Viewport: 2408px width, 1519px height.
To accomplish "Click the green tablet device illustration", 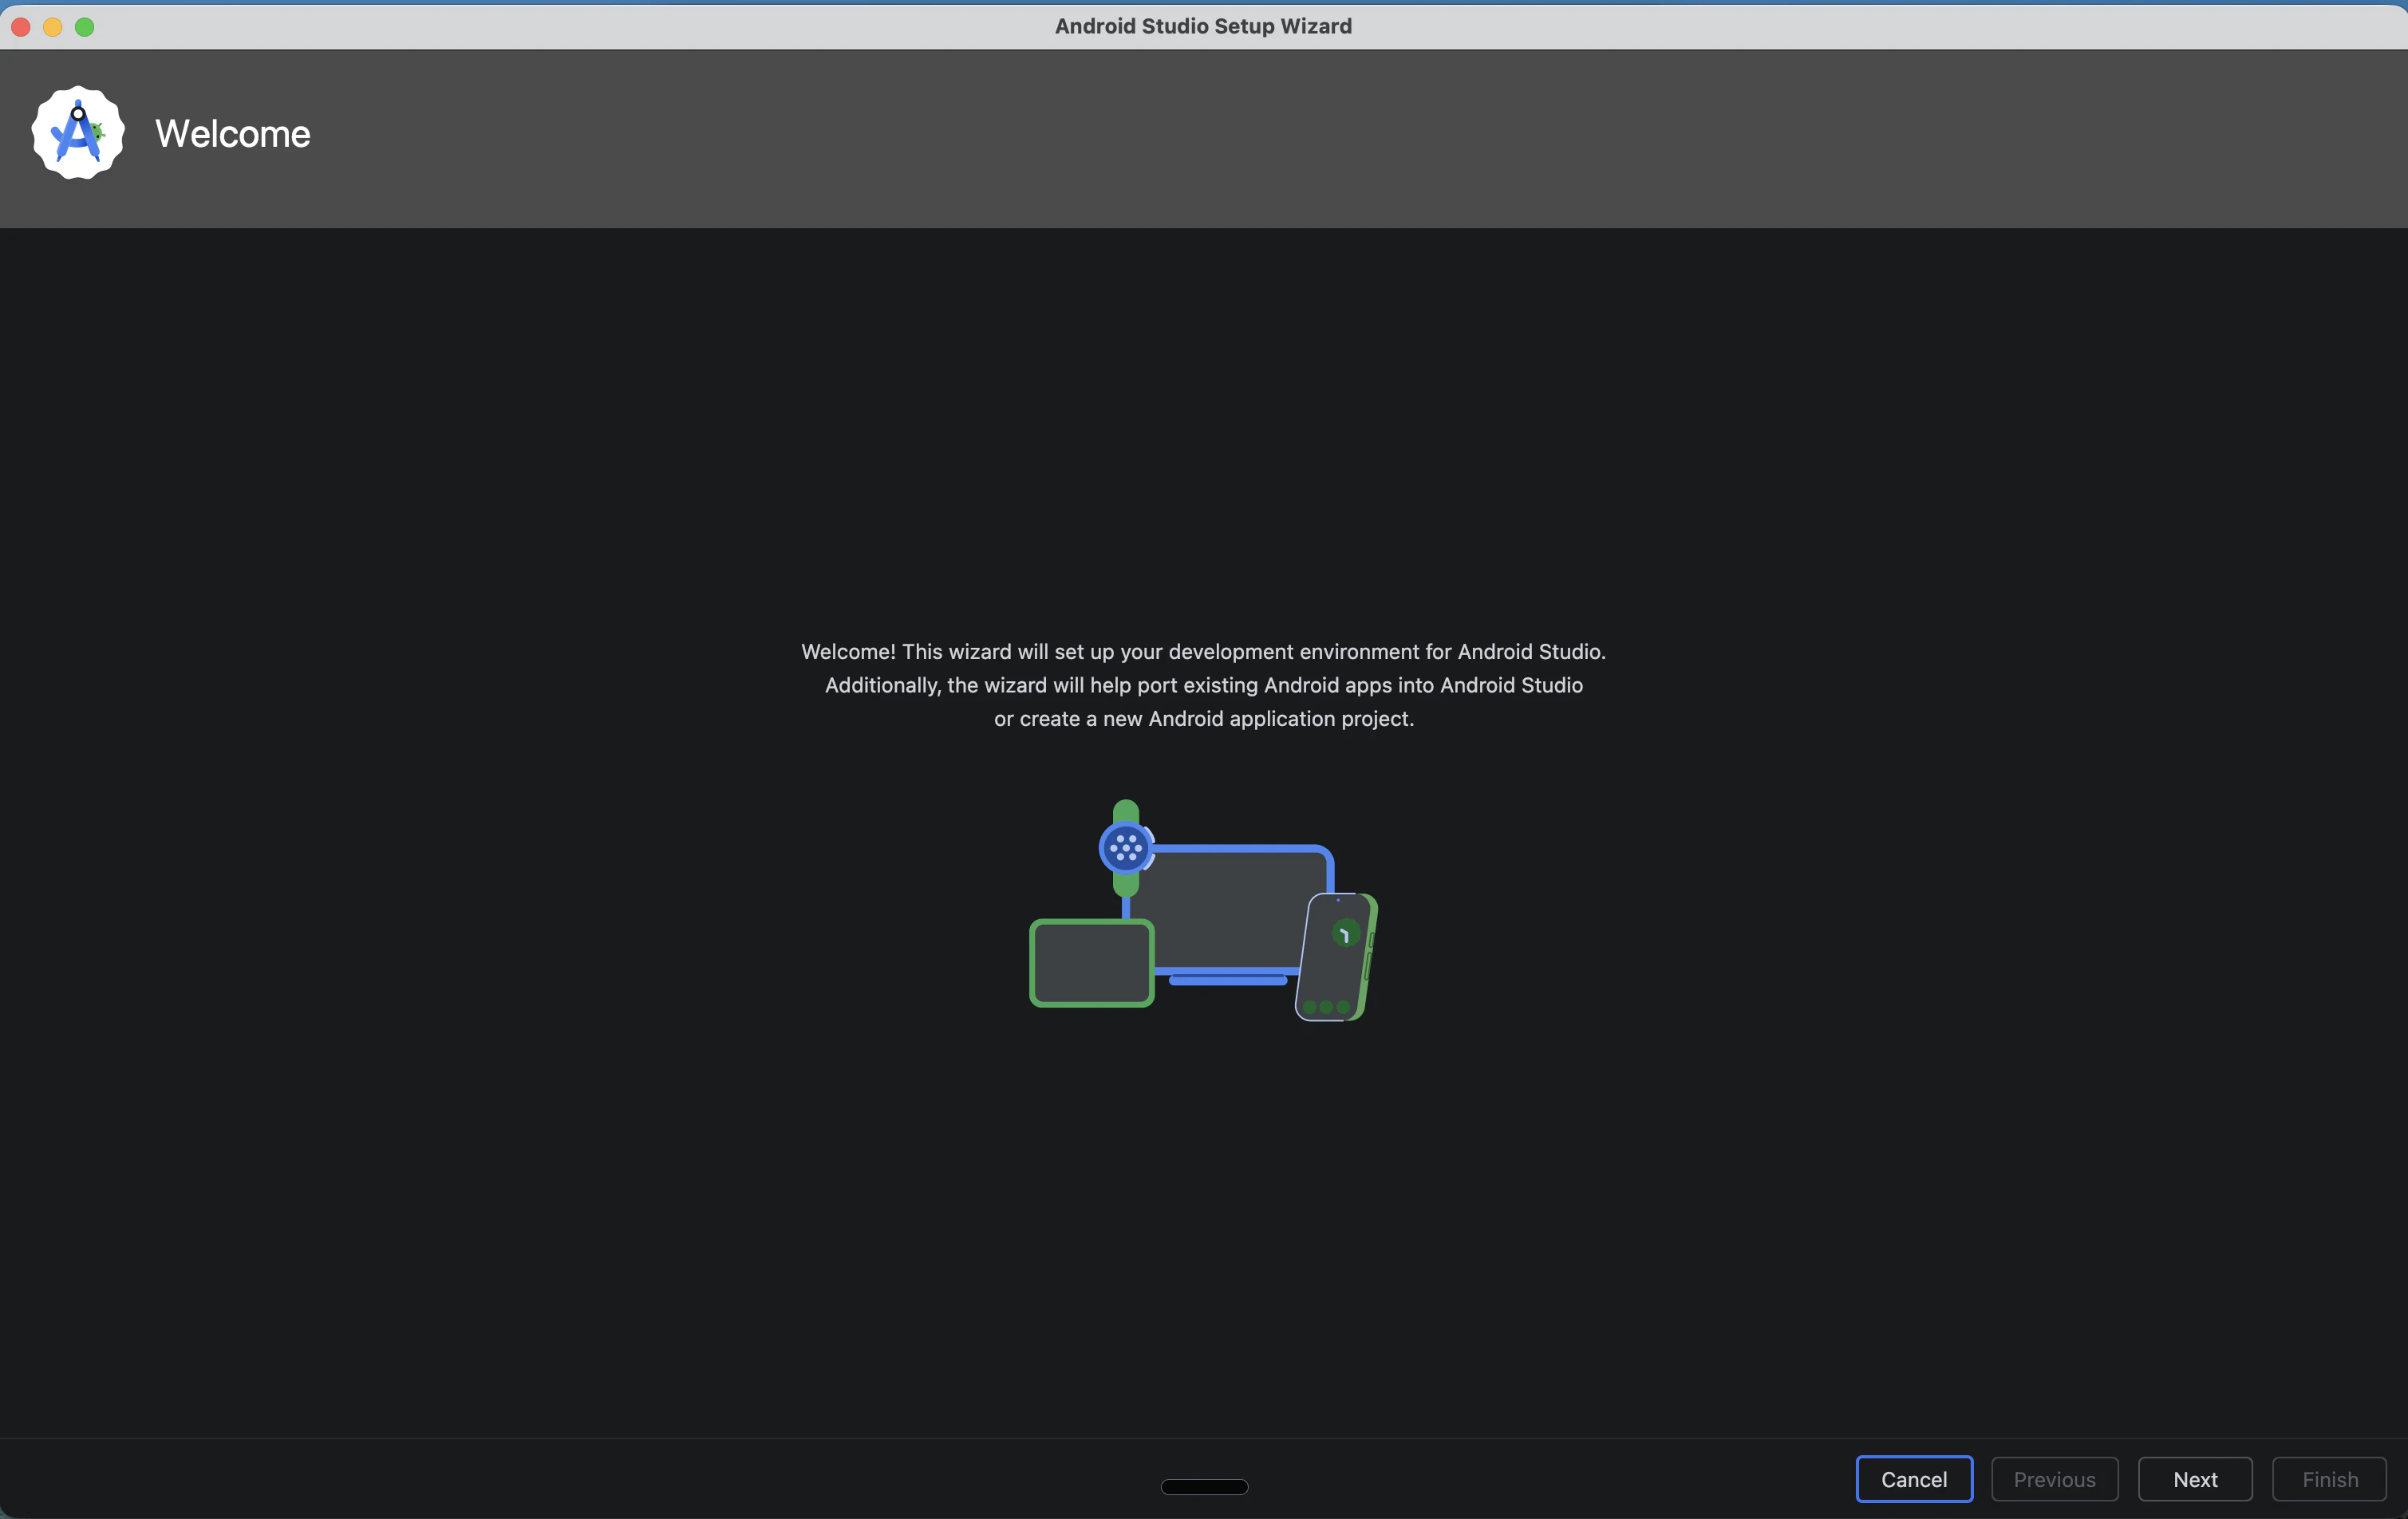I will point(1090,963).
